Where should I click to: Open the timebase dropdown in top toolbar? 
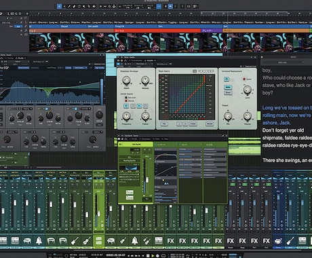(x=138, y=7)
